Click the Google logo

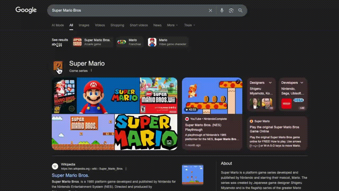[26, 10]
